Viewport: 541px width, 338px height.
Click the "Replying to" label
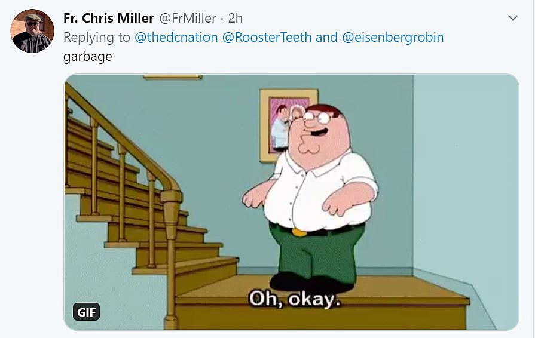(97, 37)
